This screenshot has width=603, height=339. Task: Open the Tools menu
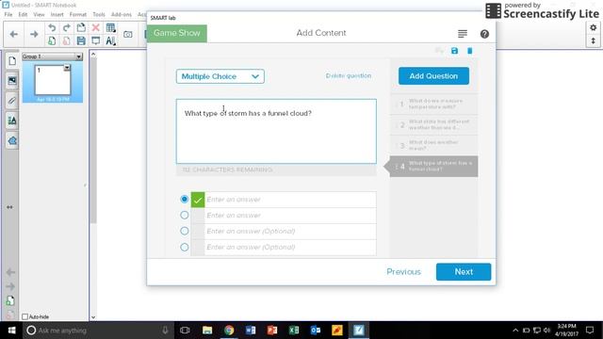pos(99,14)
